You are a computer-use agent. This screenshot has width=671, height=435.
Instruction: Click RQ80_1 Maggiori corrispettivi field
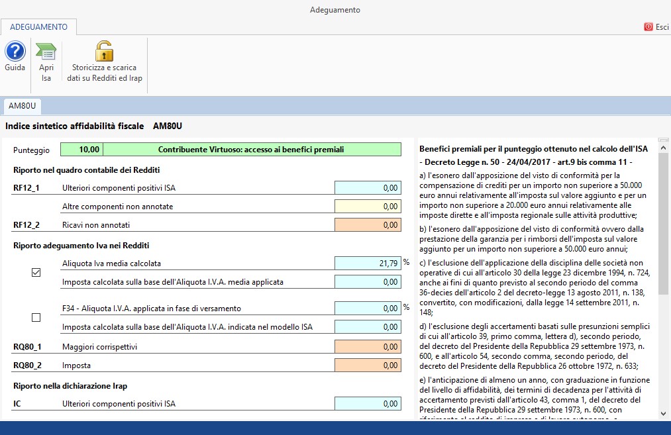tap(368, 346)
